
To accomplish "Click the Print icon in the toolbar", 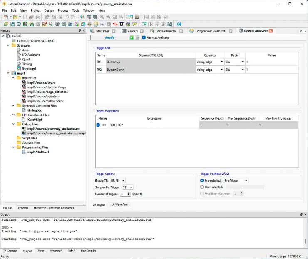I will [38, 17].
